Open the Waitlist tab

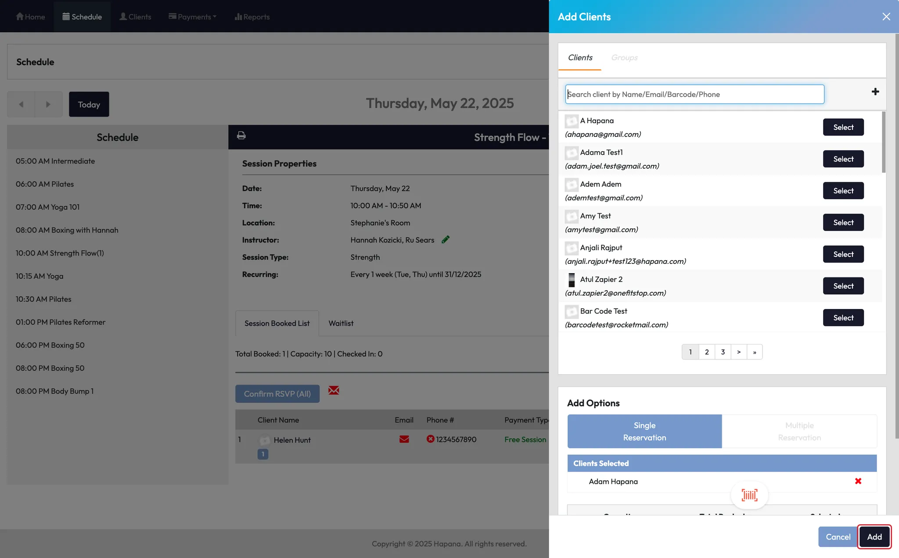(341, 323)
